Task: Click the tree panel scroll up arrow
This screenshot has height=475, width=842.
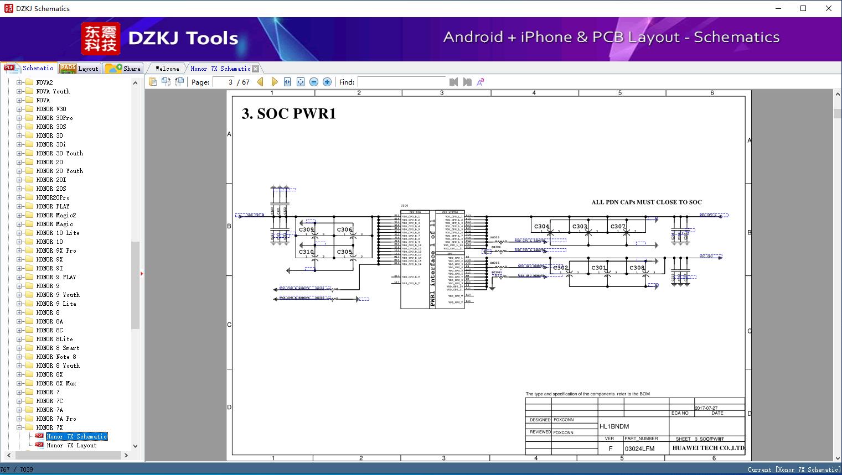Action: (135, 83)
